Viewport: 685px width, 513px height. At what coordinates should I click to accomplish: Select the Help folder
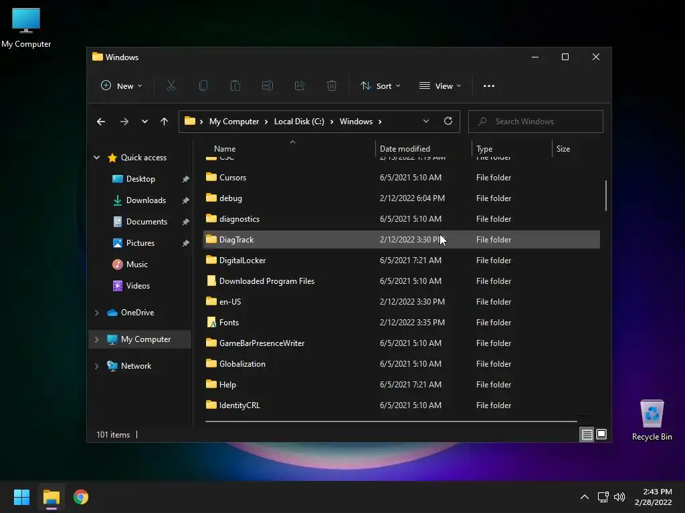pyautogui.click(x=401, y=385)
